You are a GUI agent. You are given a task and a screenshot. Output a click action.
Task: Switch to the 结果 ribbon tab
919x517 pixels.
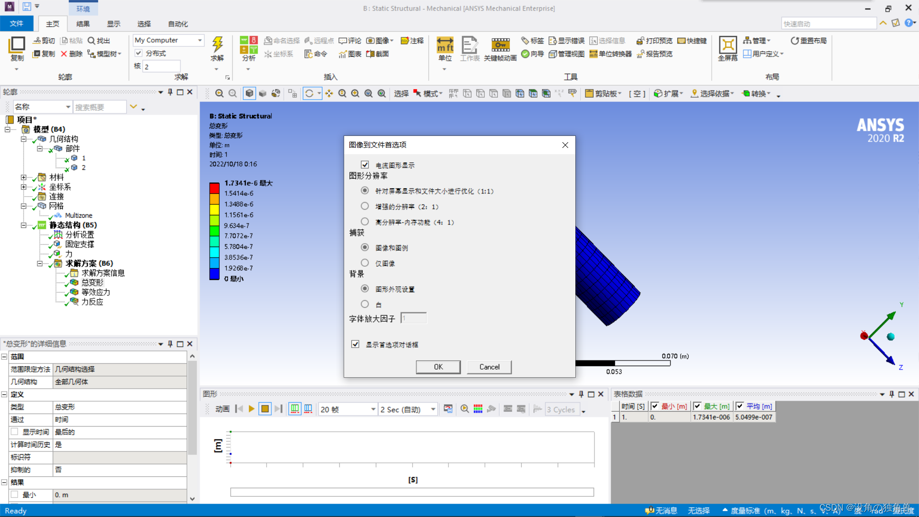point(83,24)
